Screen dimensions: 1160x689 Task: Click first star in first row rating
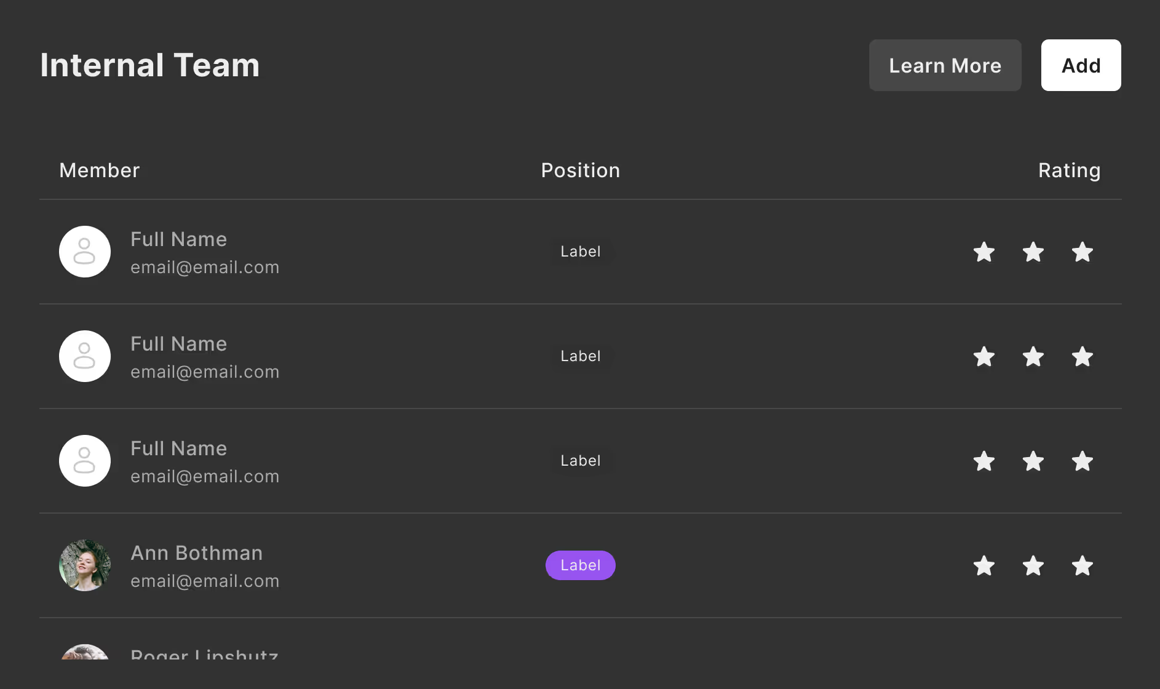(x=984, y=252)
